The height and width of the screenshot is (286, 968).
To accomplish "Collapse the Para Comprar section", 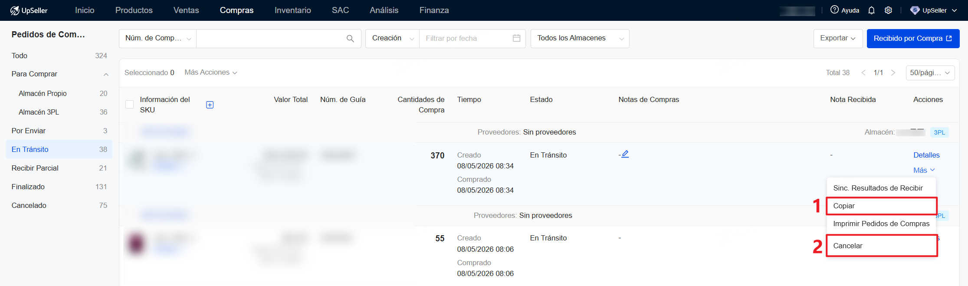I will 106,74.
